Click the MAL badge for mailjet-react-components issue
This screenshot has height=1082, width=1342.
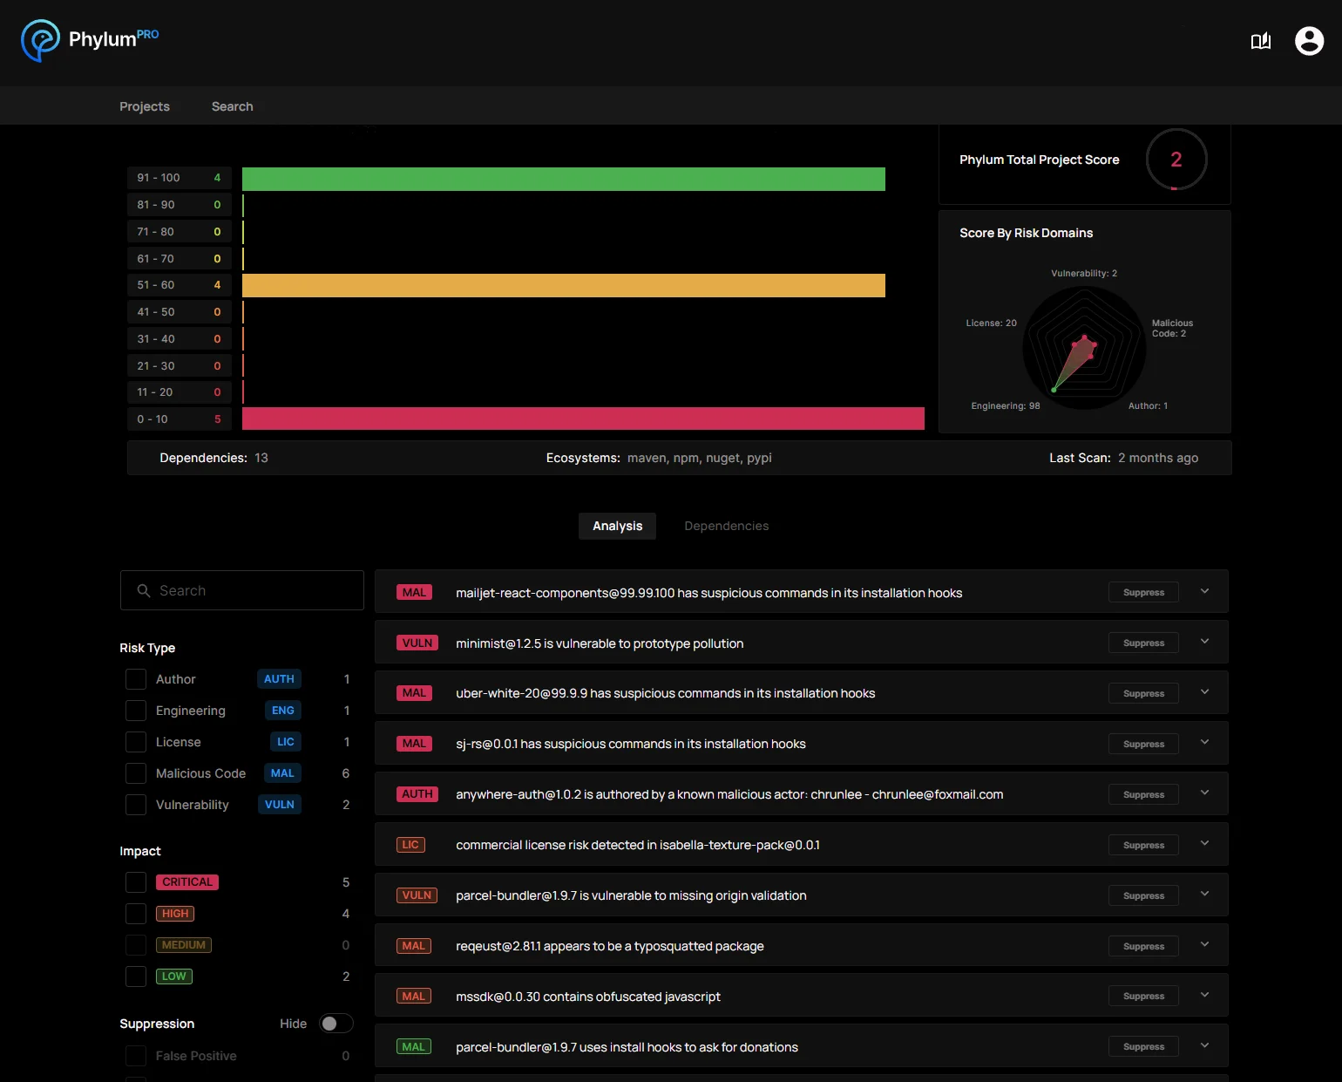pyautogui.click(x=414, y=593)
